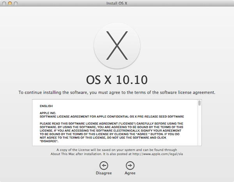Viewport: 234px width, 182px height.
Task: Click the 'SOFTWARE LICENSE AGREEMENT FOR APPLE CONFIDENTIAL' line
Action: coord(112,117)
